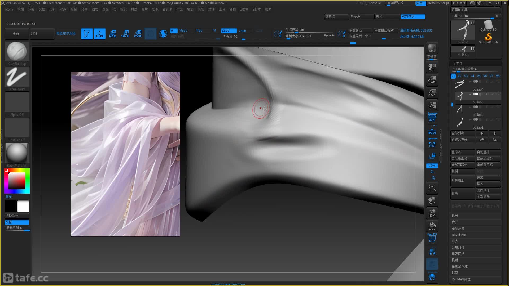Screen dimensions: 509x286
Task: Click the 创建副本 (Duplicate) button
Action: click(x=463, y=181)
